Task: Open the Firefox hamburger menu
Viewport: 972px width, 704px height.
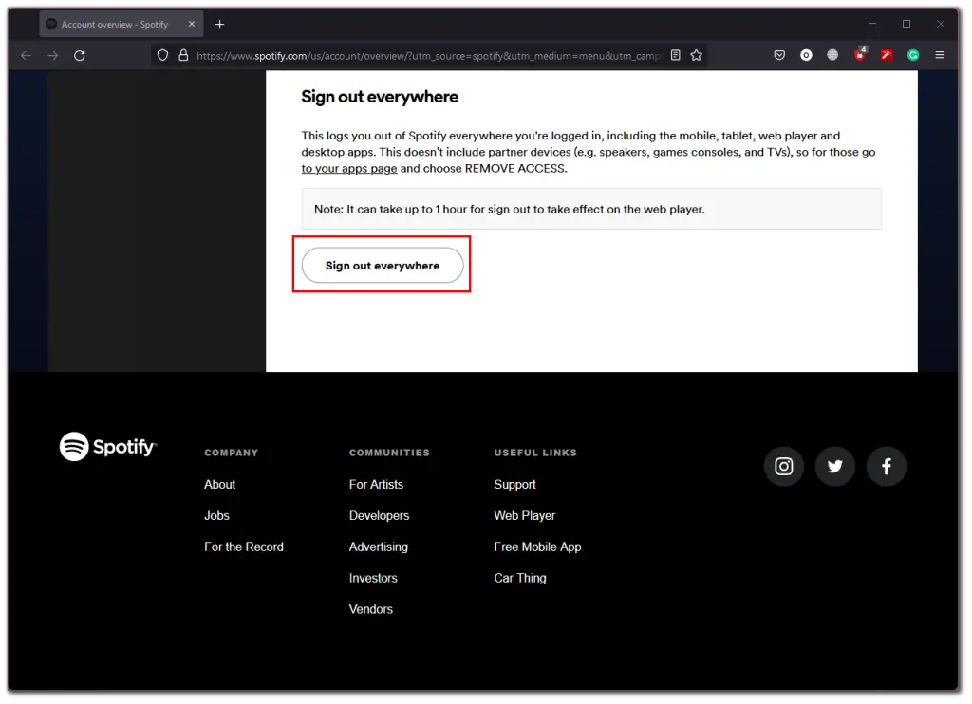Action: pos(941,56)
